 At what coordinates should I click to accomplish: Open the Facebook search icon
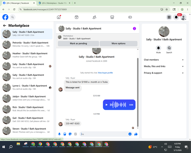pos(13,17)
